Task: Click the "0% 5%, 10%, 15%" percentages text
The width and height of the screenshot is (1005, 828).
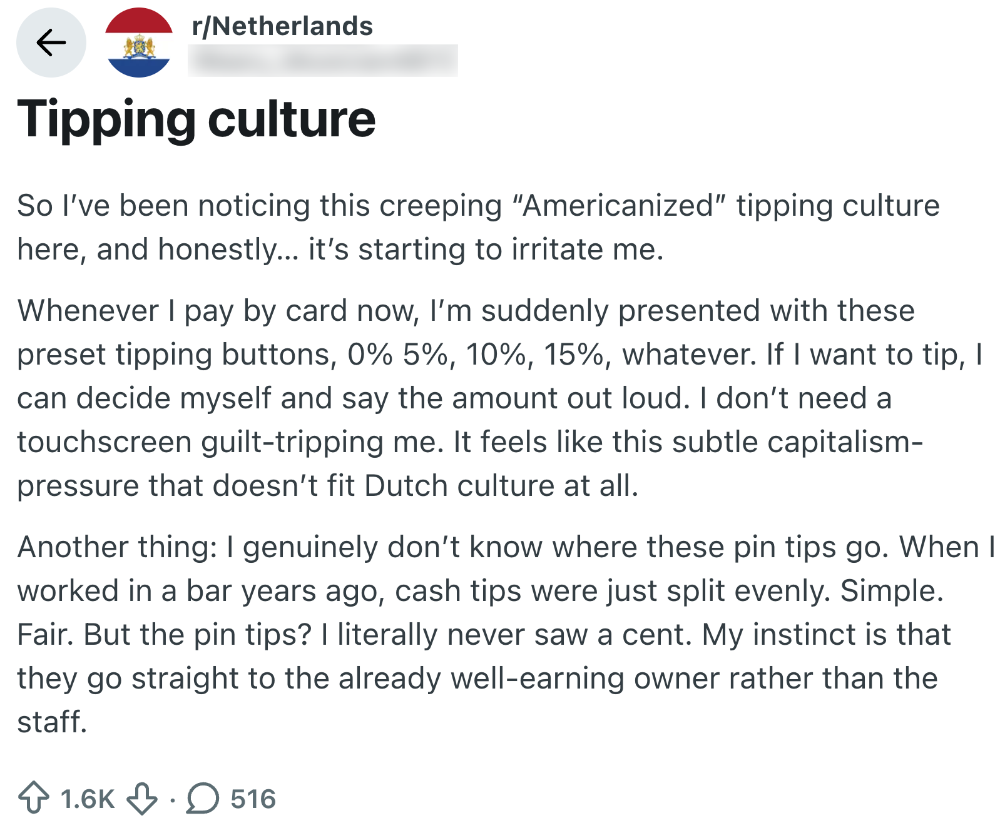Action: [x=479, y=354]
